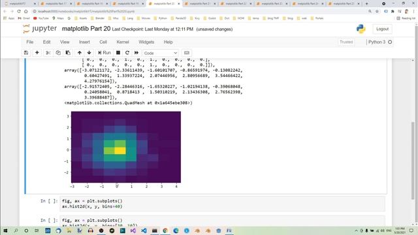418x235 pixels.
Task: Open the Kivy bookmarks folder
Action: [x=195, y=18]
